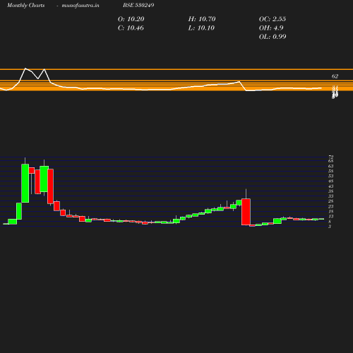Click the price axis label '63'
Viewport: 353px width, 353px height.
(331, 166)
